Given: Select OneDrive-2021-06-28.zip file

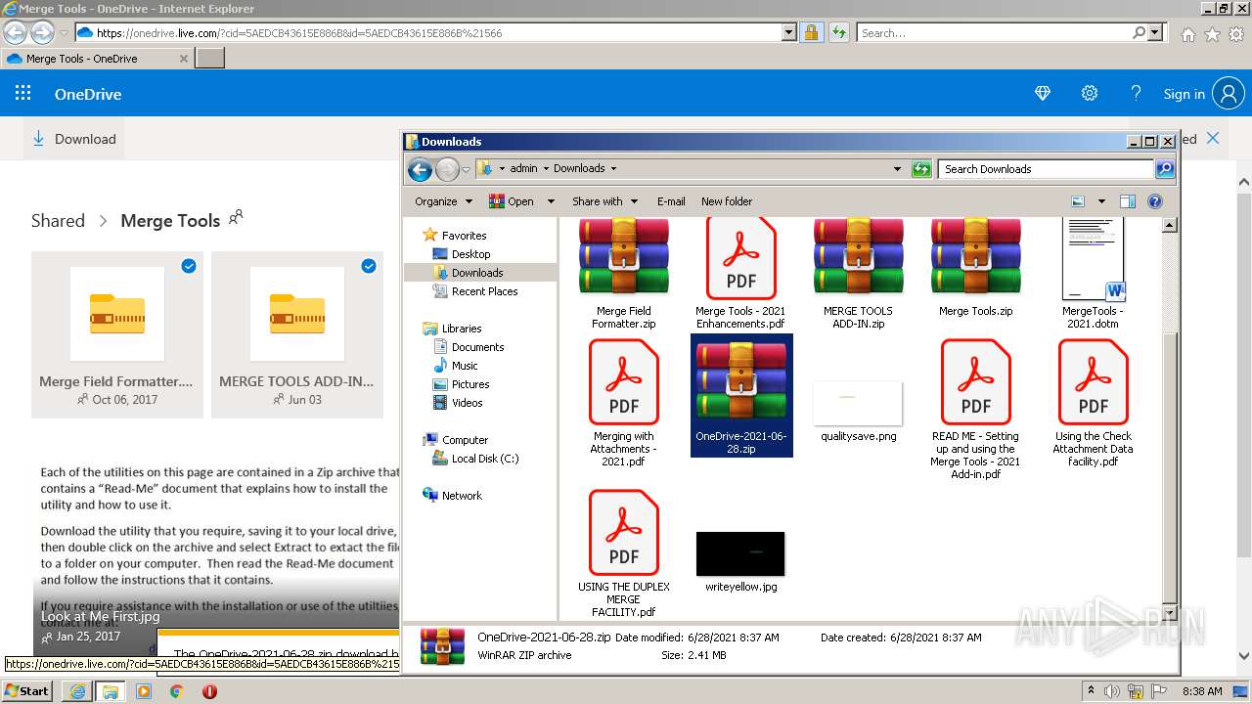Looking at the screenshot, I should [741, 396].
